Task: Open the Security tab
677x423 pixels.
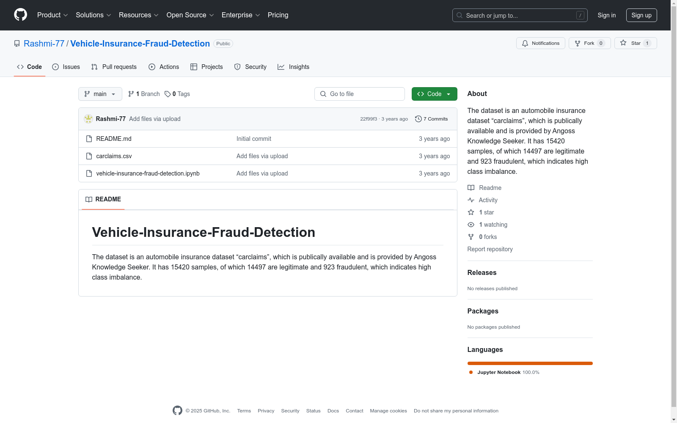Action: click(250, 67)
